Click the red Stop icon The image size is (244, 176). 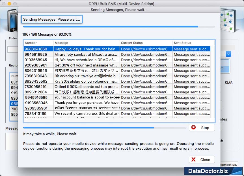pyautogui.click(x=193, y=127)
